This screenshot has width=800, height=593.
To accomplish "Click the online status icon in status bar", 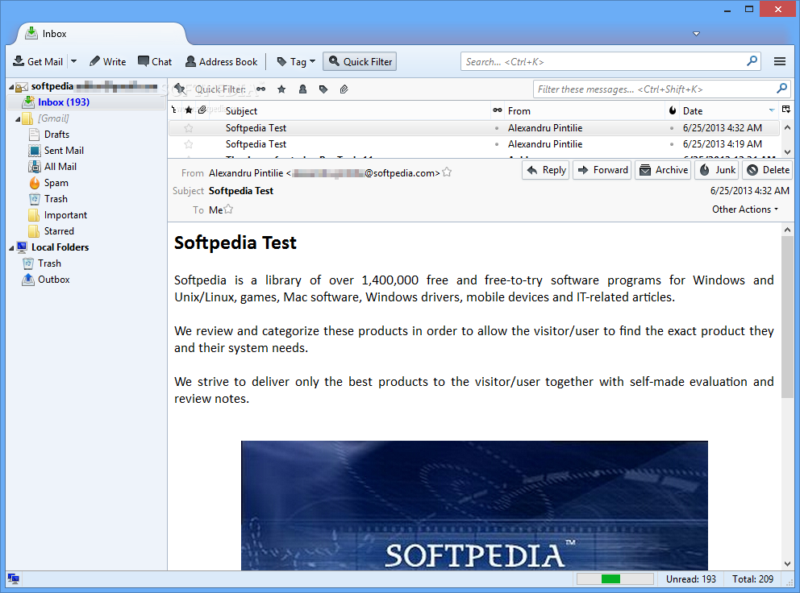I will click(x=13, y=578).
